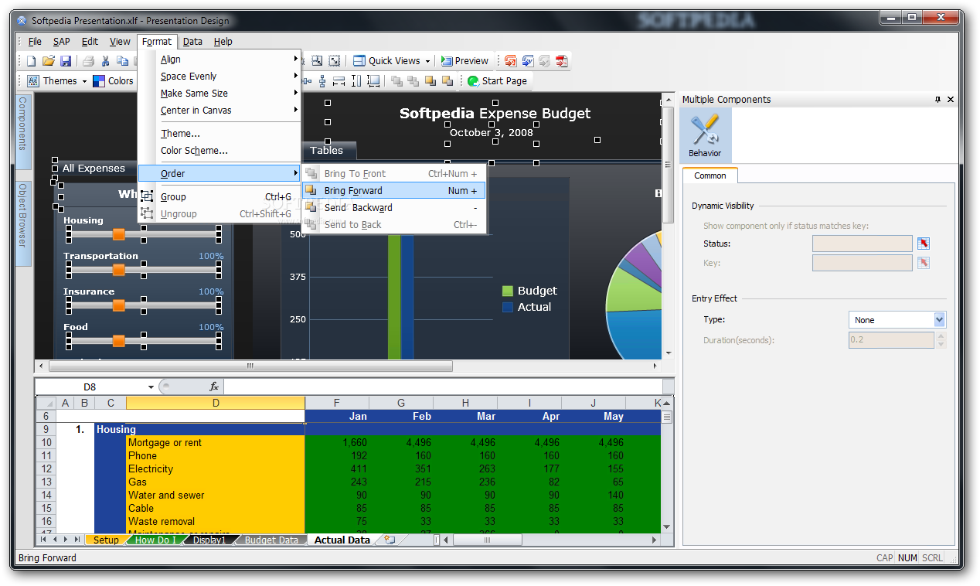Screen dimensions: 980x586
Task: Click the Food slider orange handle
Action: pos(118,341)
